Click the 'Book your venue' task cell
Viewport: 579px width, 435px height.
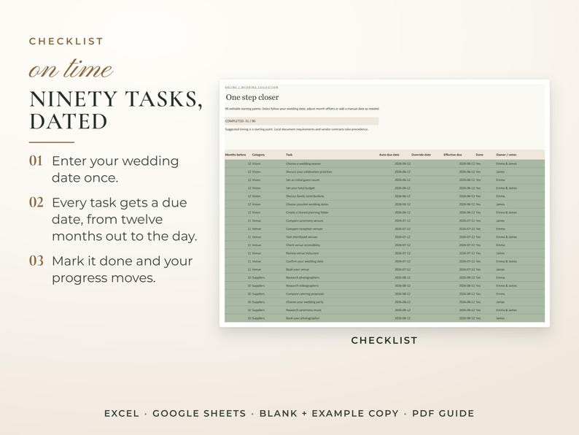click(x=298, y=269)
